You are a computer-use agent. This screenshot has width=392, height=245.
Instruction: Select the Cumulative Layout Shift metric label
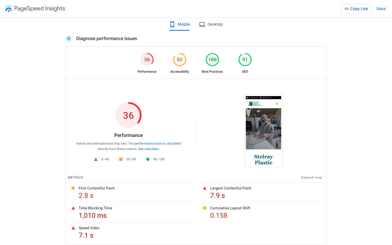click(x=230, y=208)
